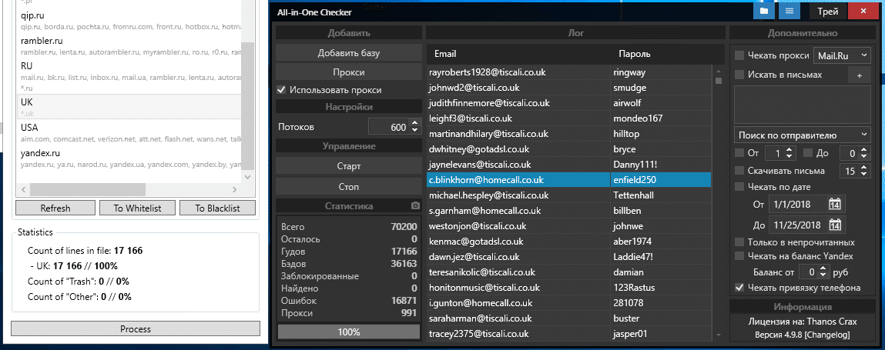Expand the Поиск по отправителю dropdown
Screen dimensions: 885x350
[x=802, y=134]
